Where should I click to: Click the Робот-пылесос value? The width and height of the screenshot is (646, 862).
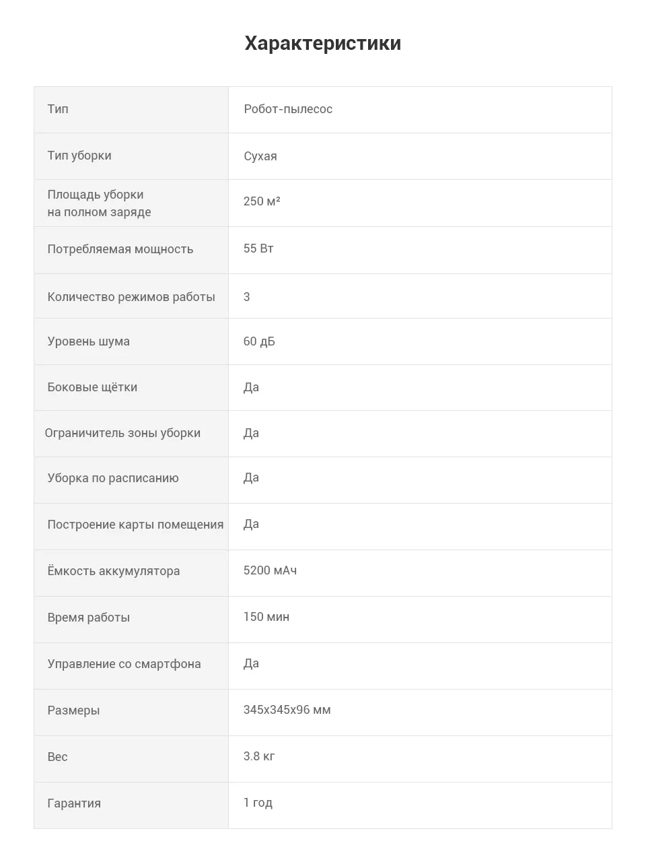288,109
